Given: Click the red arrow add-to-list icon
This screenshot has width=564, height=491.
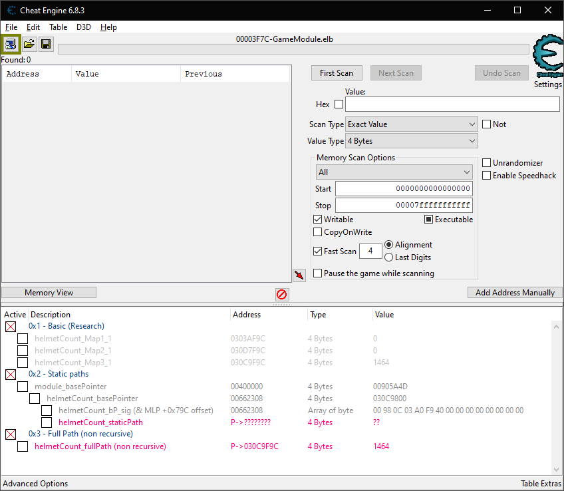Looking at the screenshot, I should pyautogui.click(x=299, y=275).
